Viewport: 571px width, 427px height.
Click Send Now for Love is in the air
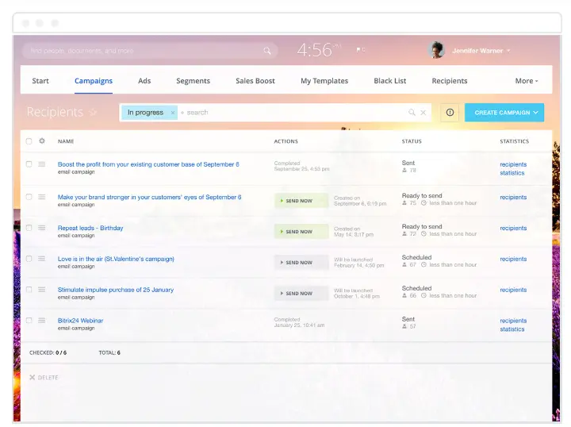tap(301, 263)
